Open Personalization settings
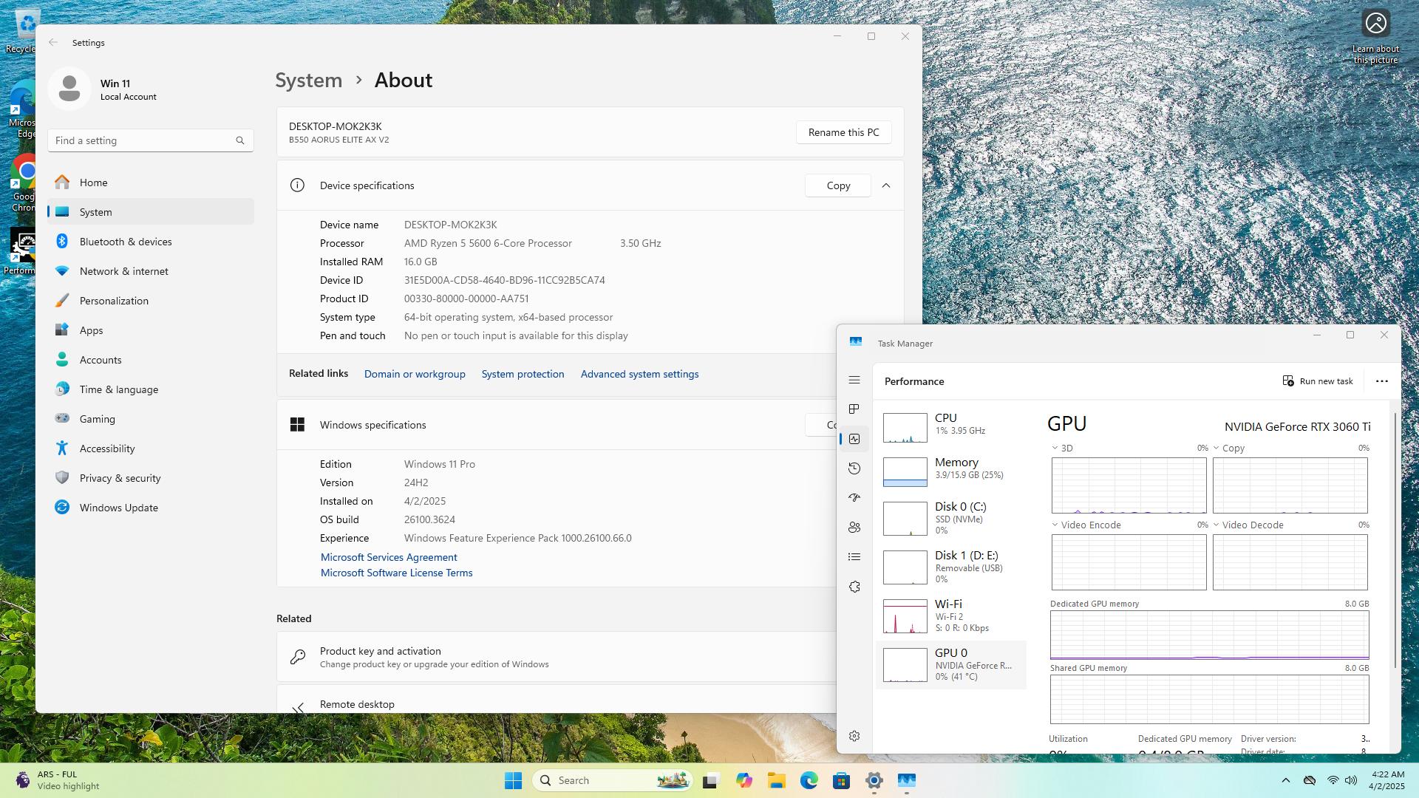Screen dimensions: 1419x798 point(151,301)
